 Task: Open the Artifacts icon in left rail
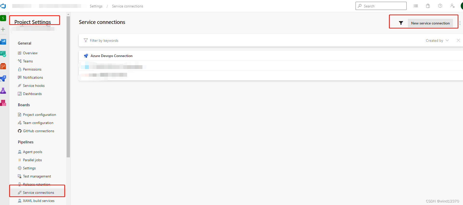(3, 103)
